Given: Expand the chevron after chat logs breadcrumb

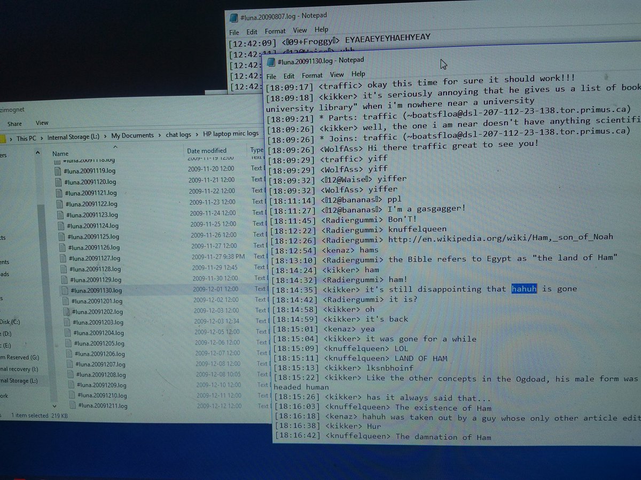Looking at the screenshot, I should [197, 134].
